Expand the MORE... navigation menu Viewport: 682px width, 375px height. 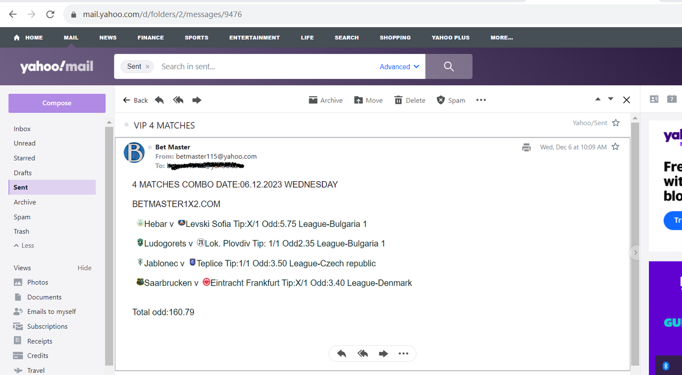pos(501,38)
